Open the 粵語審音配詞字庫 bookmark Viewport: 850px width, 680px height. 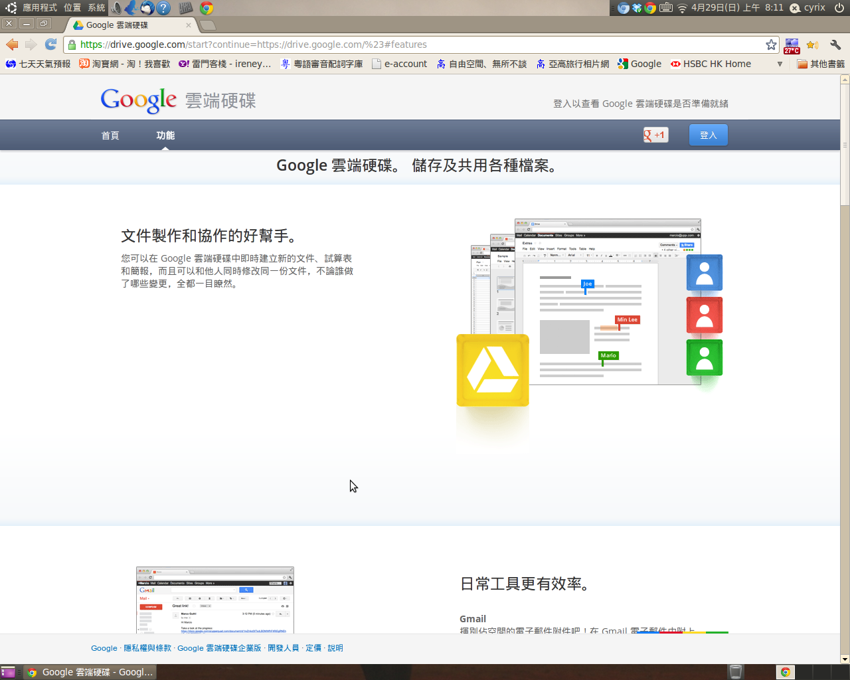(x=321, y=64)
